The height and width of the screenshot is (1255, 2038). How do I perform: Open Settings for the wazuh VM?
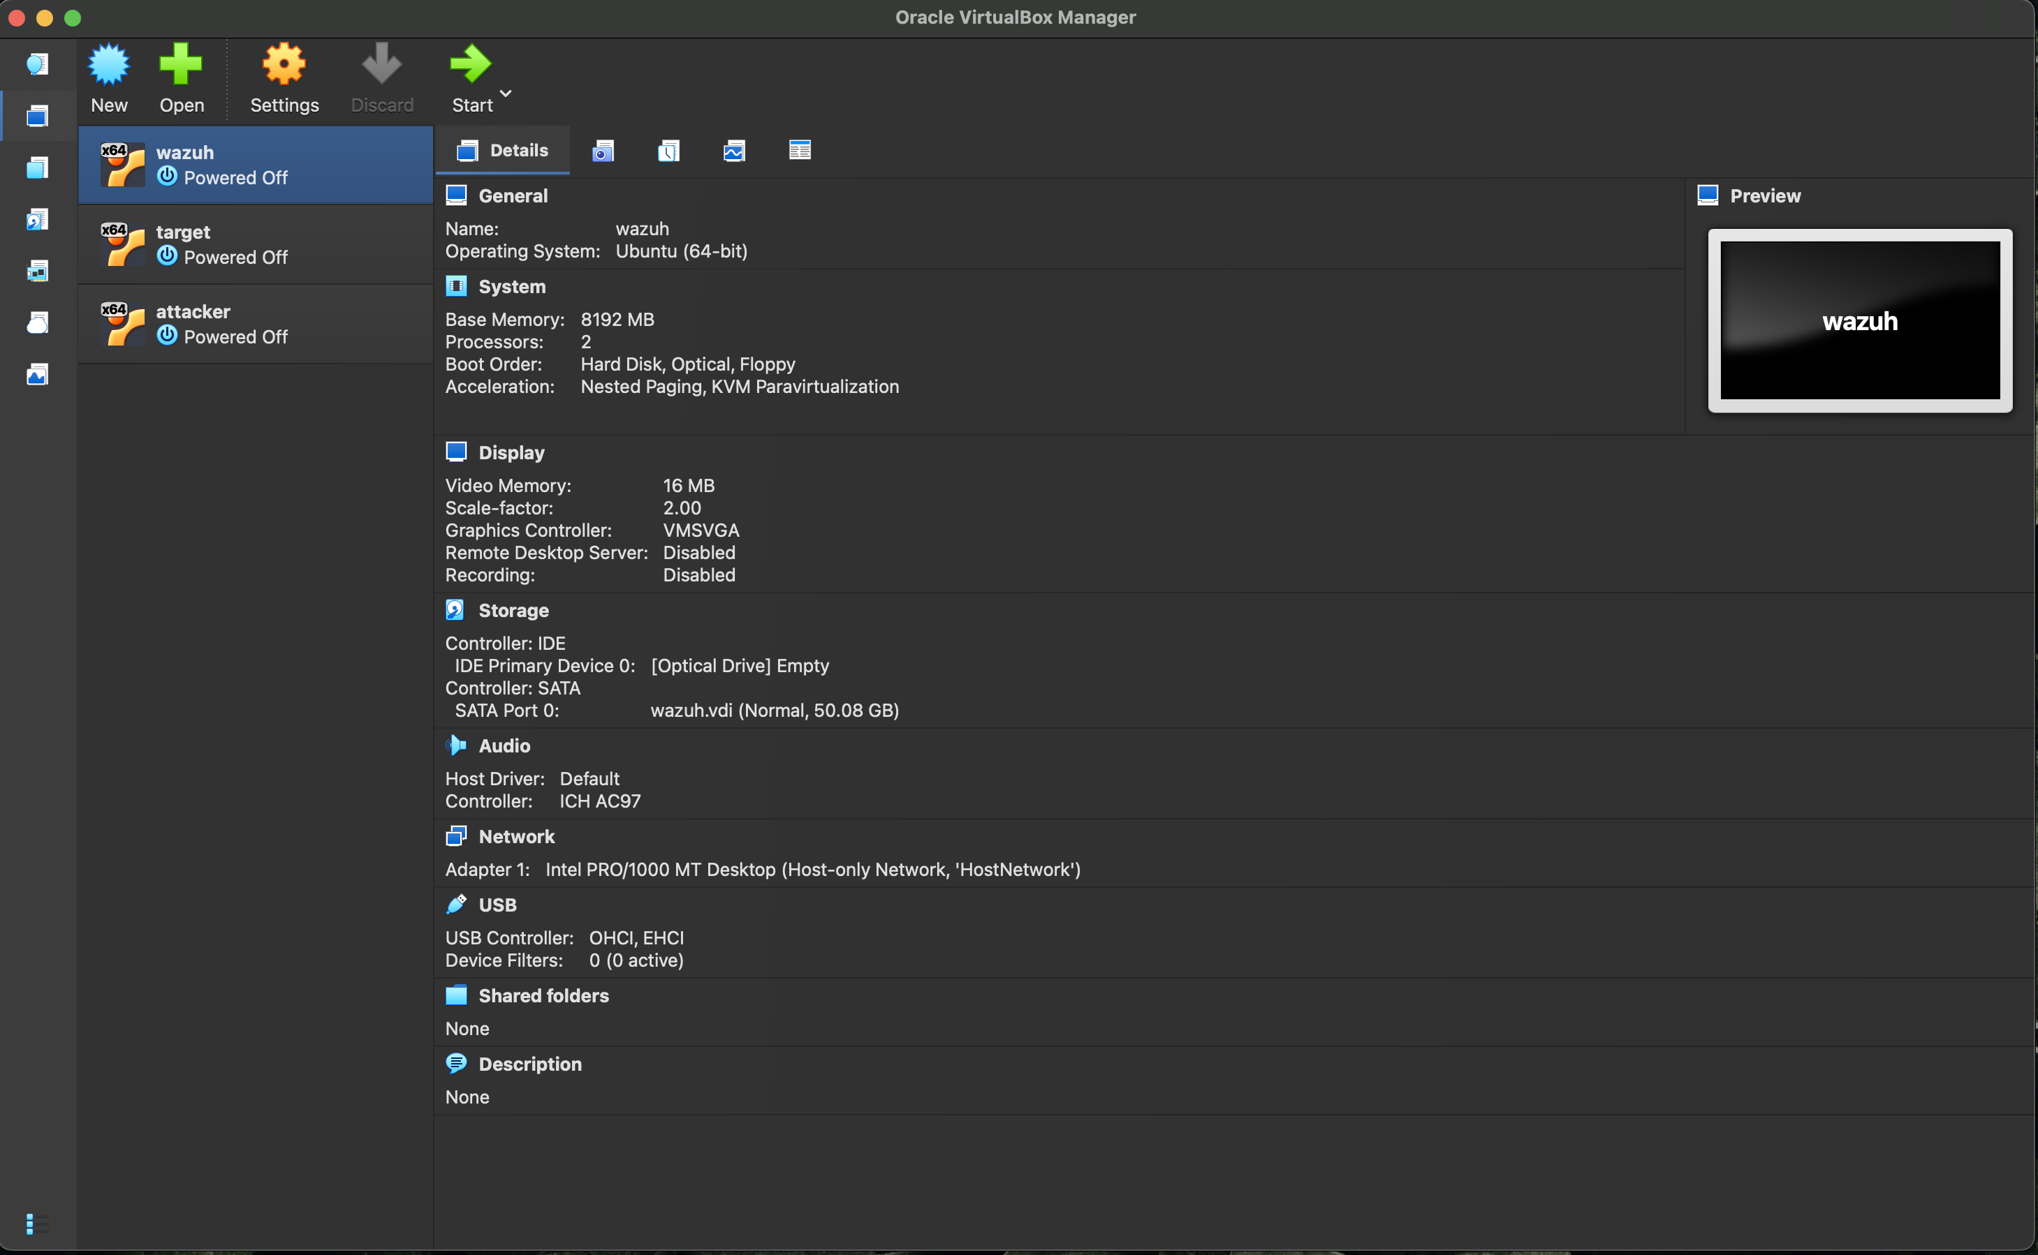pos(283,78)
